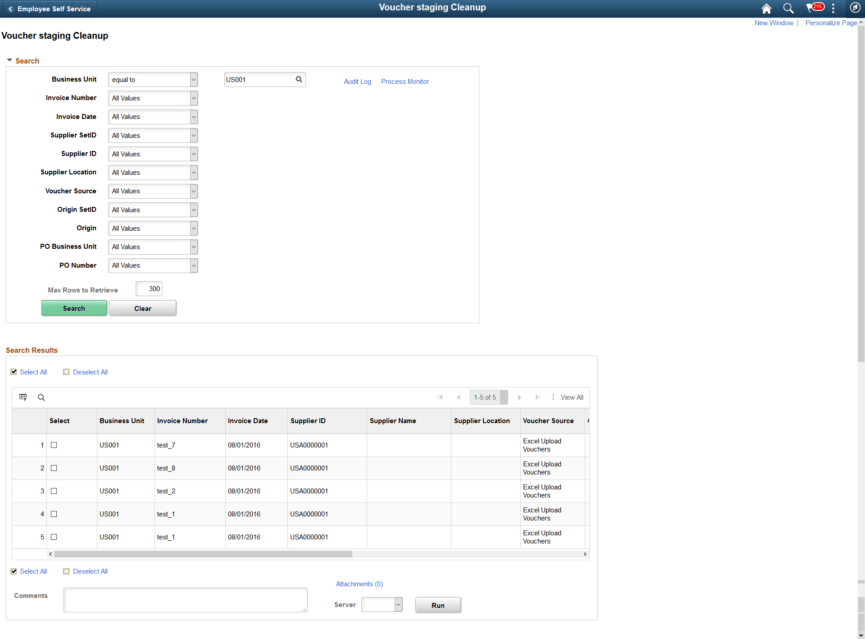Open grid personalization icon in Search Results
The image size is (865, 639).
(23, 397)
